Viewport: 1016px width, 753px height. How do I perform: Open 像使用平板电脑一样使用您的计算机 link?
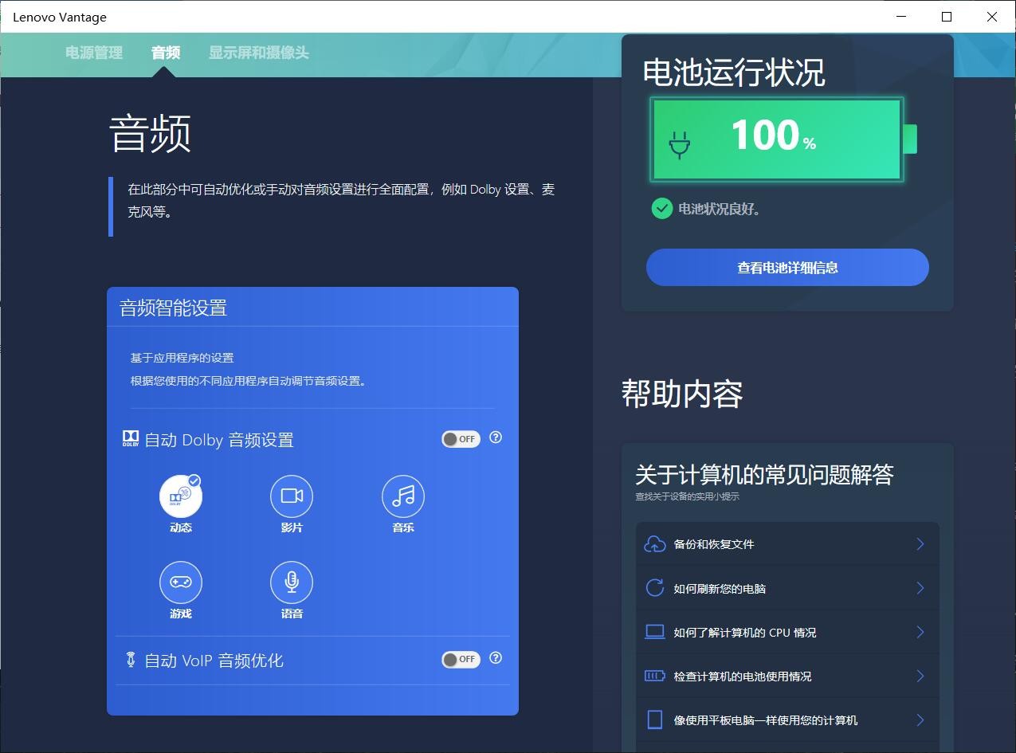pos(787,720)
